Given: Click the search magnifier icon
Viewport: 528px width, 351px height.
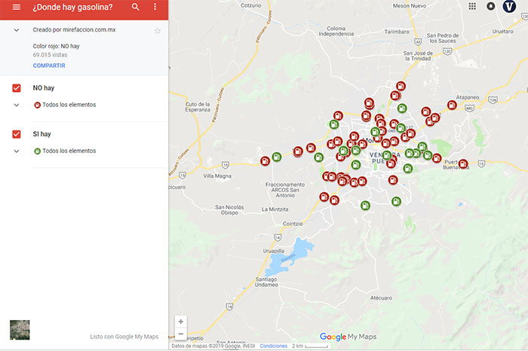Looking at the screenshot, I should pyautogui.click(x=136, y=7).
